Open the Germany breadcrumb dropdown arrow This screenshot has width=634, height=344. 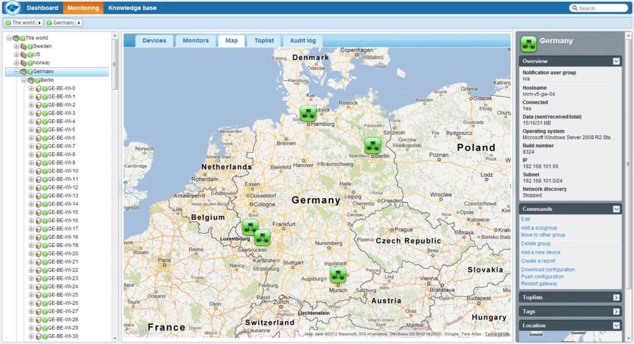point(79,23)
